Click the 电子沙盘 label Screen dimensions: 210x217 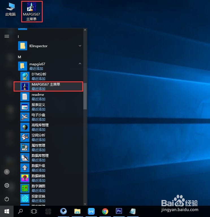[38, 115]
